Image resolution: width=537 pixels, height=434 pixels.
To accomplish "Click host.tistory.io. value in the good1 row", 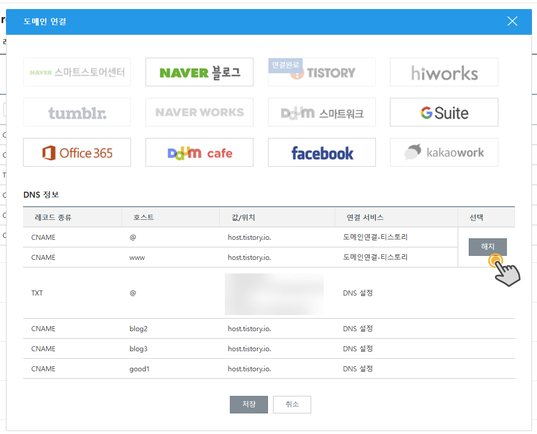I will click(249, 369).
